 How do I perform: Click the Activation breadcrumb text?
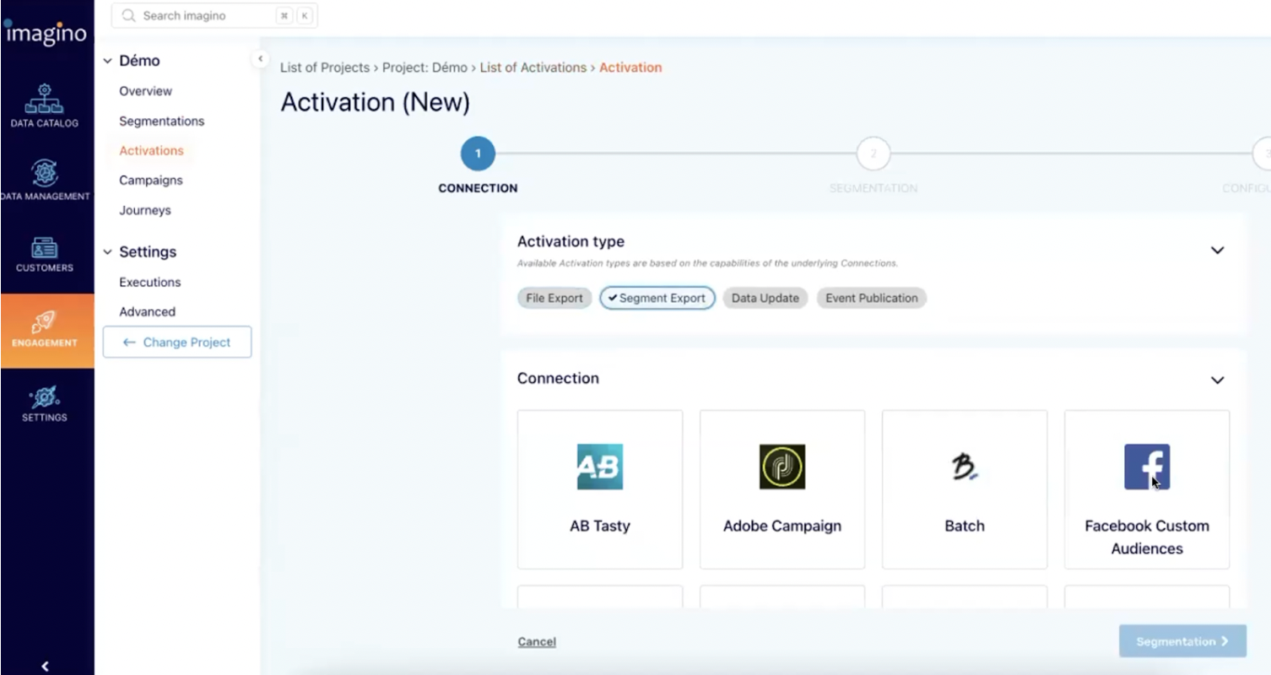coord(630,67)
